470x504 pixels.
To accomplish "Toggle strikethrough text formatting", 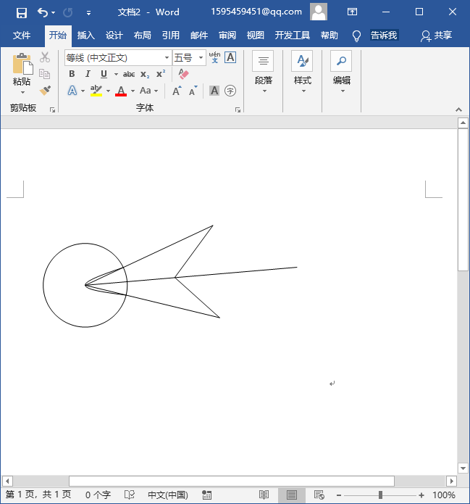I will (129, 74).
